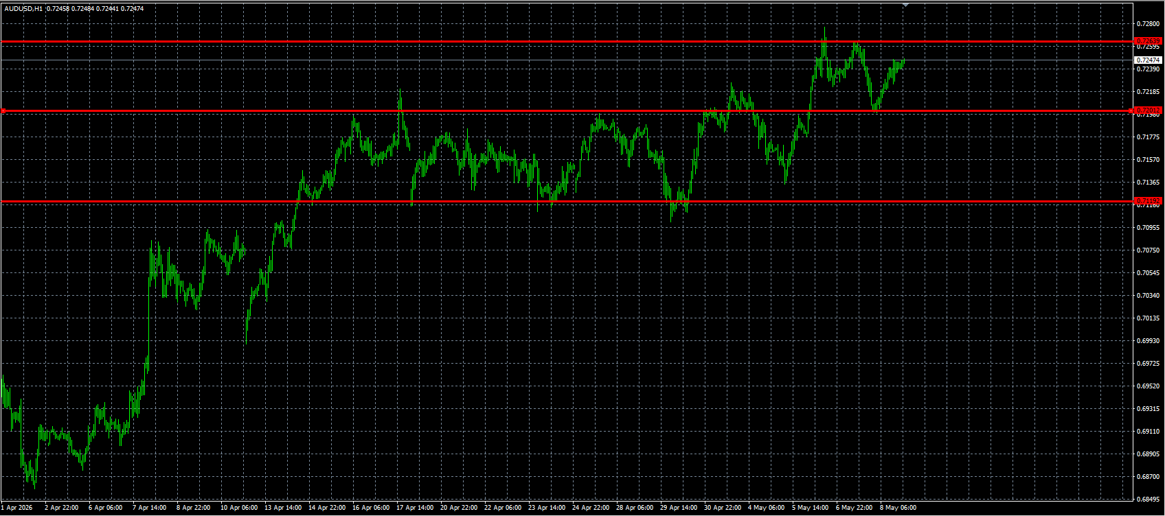Click the 8 May 06:00 time label
This screenshot has height=516, width=1165.
pos(898,508)
